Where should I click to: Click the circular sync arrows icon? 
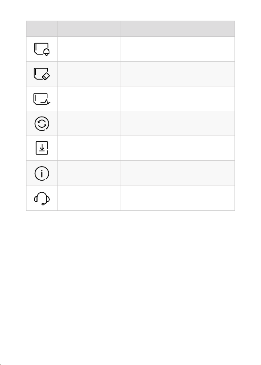coord(42,124)
